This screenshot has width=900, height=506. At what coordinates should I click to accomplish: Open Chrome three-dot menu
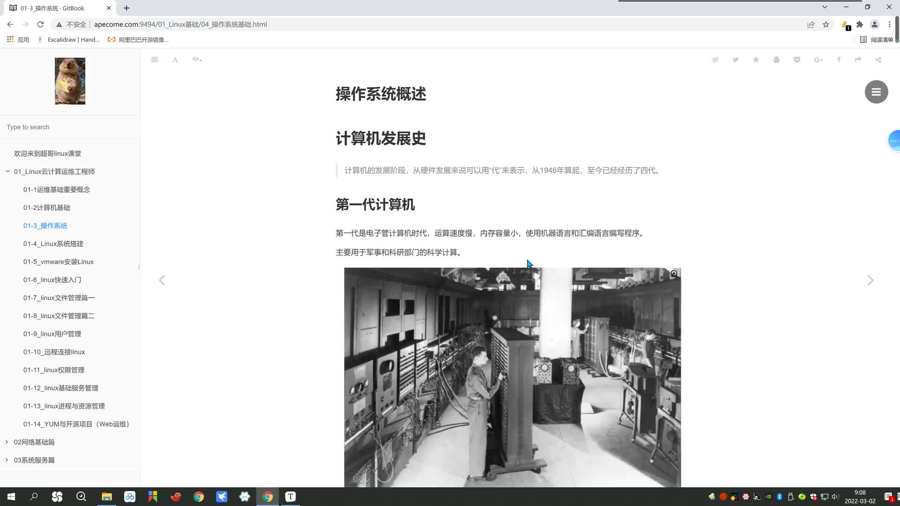[x=890, y=24]
